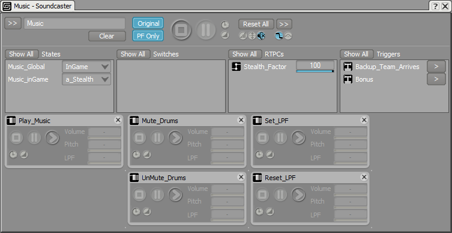Fire the Bonus trigger with its > button
This screenshot has width=452, height=233.
(436, 79)
